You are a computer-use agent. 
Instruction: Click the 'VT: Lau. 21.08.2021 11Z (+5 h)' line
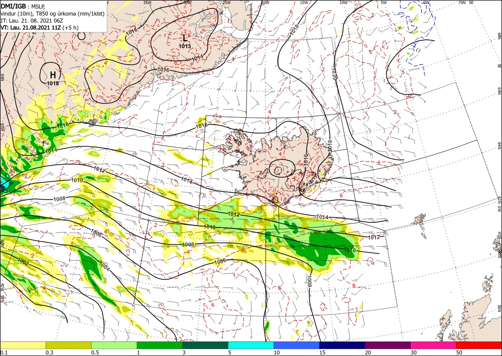(x=39, y=28)
